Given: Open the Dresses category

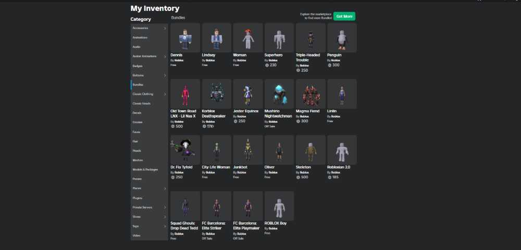Looking at the screenshot, I should click(149, 122).
